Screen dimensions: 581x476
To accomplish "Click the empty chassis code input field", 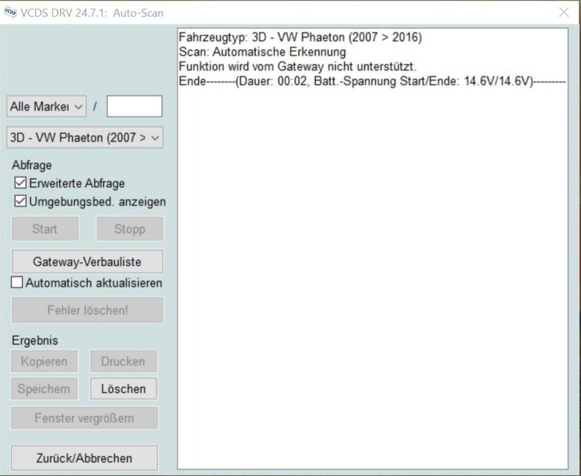I will 134,107.
